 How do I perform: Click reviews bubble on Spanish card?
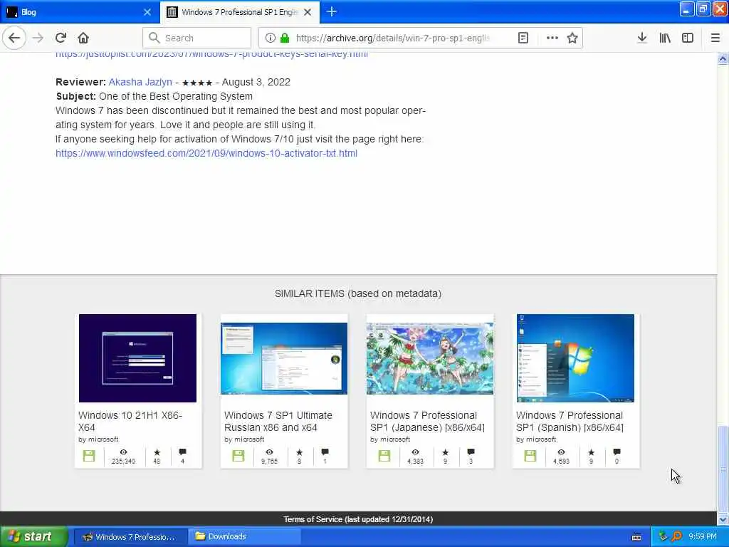pyautogui.click(x=617, y=452)
